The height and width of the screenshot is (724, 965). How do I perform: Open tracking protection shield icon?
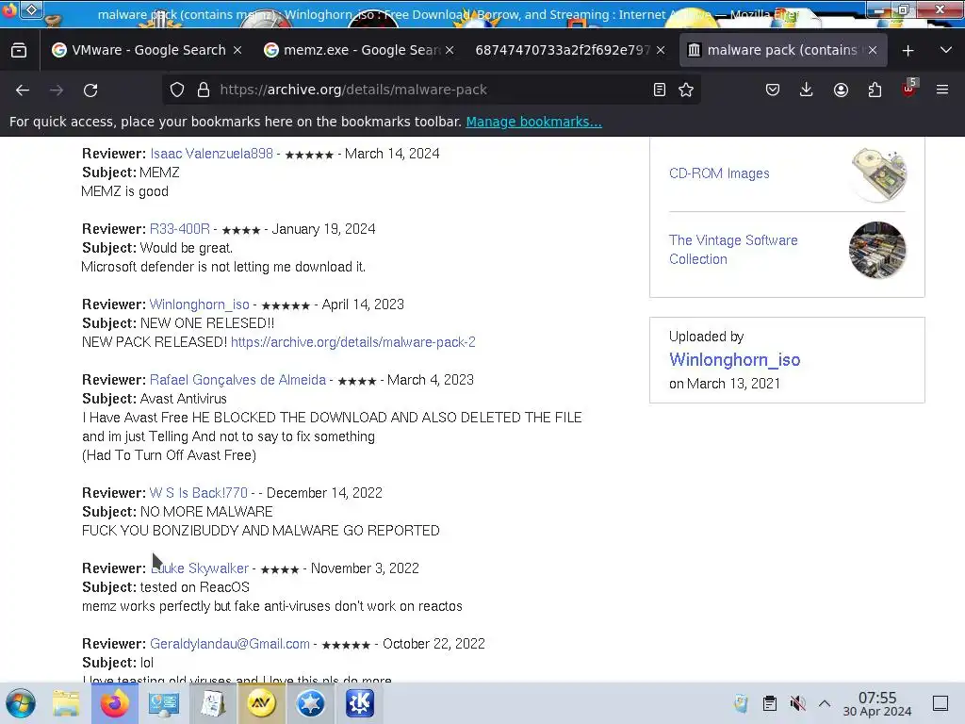[x=177, y=90]
